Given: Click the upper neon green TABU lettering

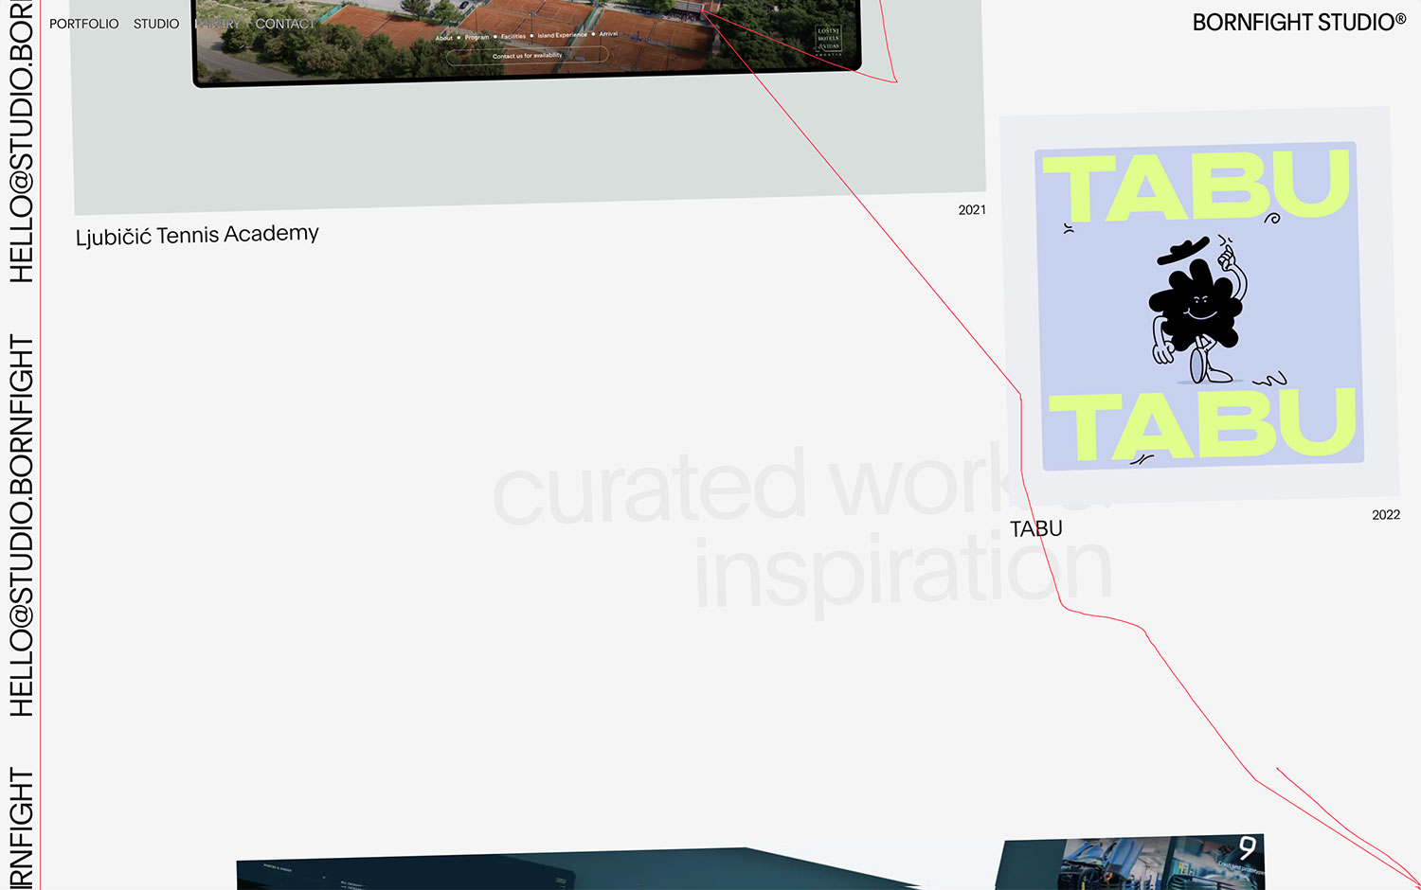Looking at the screenshot, I should point(1196,187).
